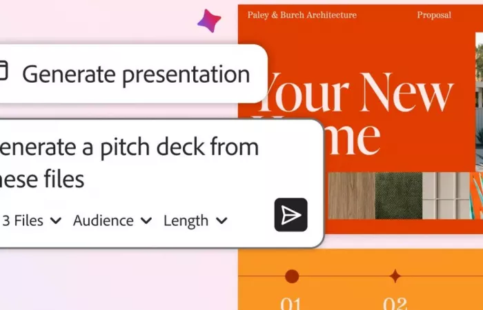Click the Proposal label on the slide
The image size is (483, 310).
[x=434, y=14]
